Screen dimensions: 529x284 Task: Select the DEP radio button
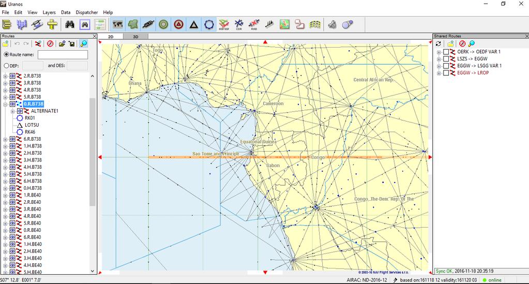coord(6,66)
